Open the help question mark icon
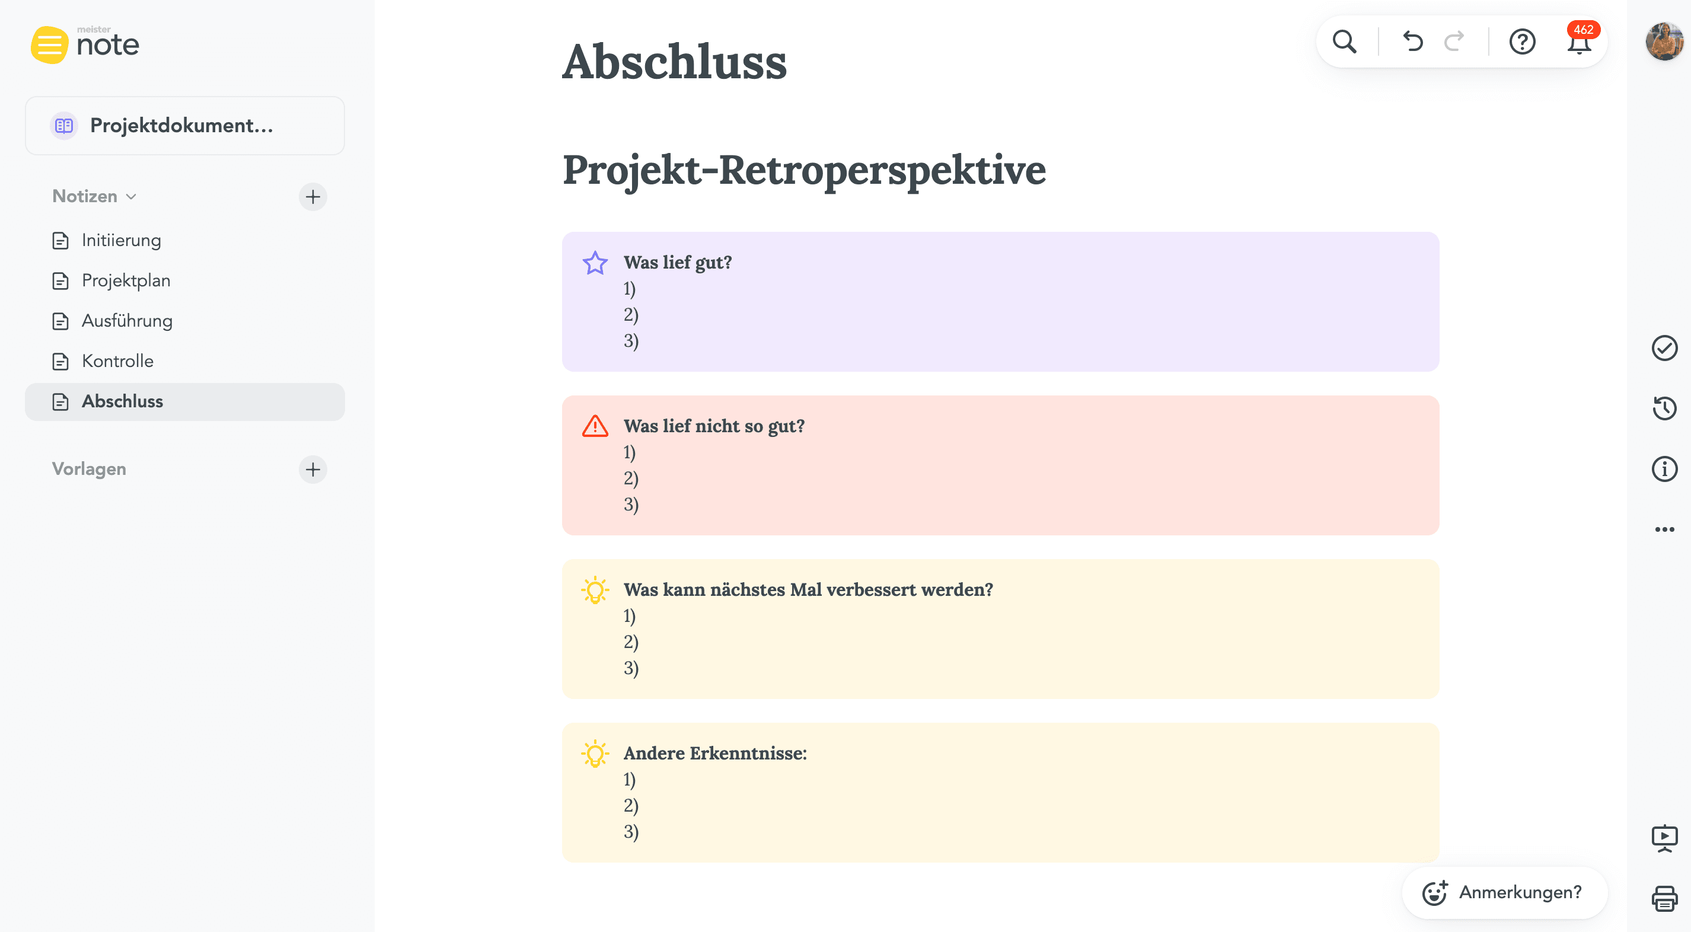 tap(1521, 42)
